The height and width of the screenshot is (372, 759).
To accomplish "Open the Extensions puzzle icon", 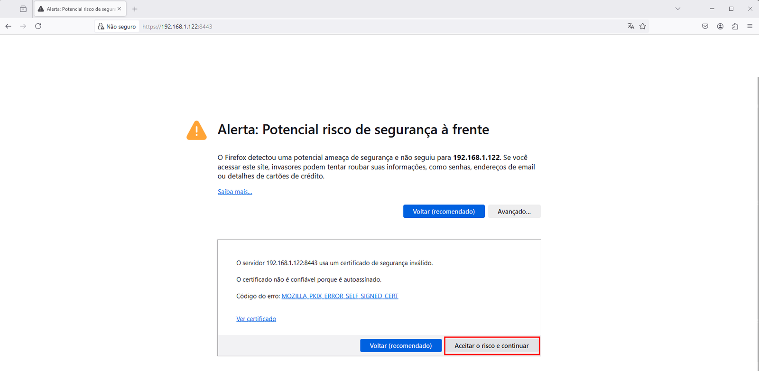I will pyautogui.click(x=735, y=27).
